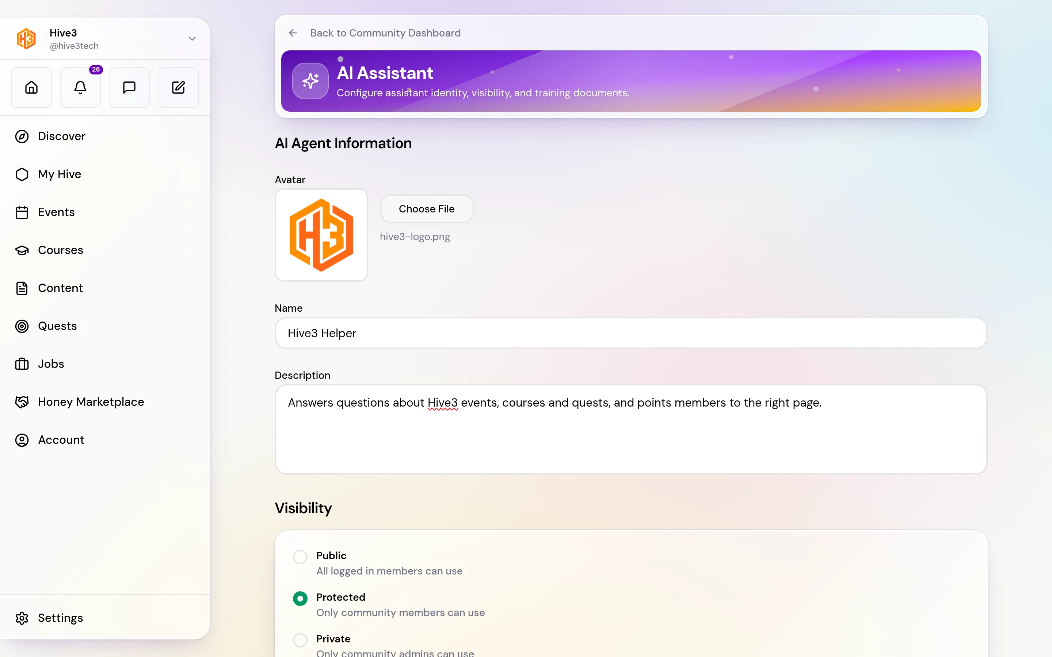Click the Honey Marketplace handshake icon

[22, 402]
